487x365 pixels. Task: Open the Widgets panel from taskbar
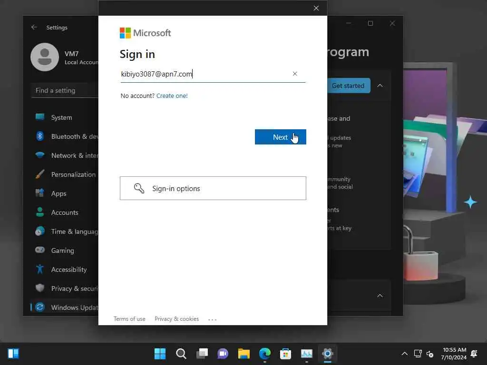pyautogui.click(x=13, y=354)
